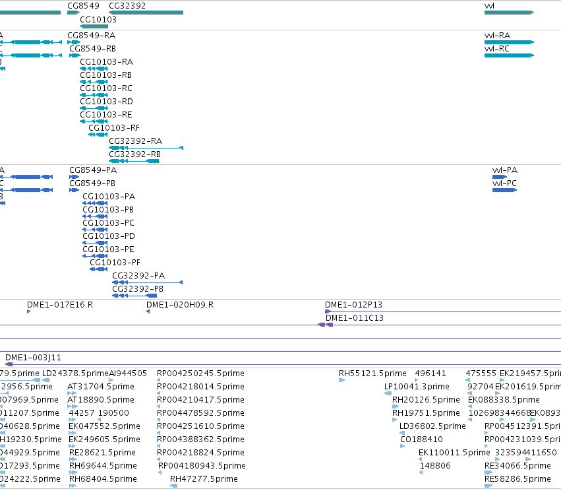
Task: Select the CG32392 gene label
Action: click(127, 6)
